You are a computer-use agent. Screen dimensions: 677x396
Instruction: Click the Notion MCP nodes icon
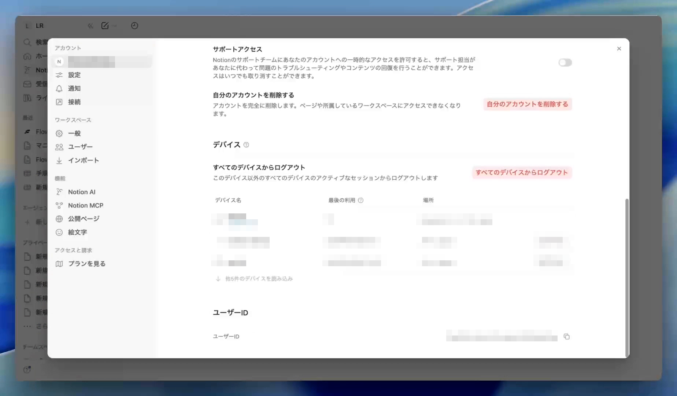59,205
